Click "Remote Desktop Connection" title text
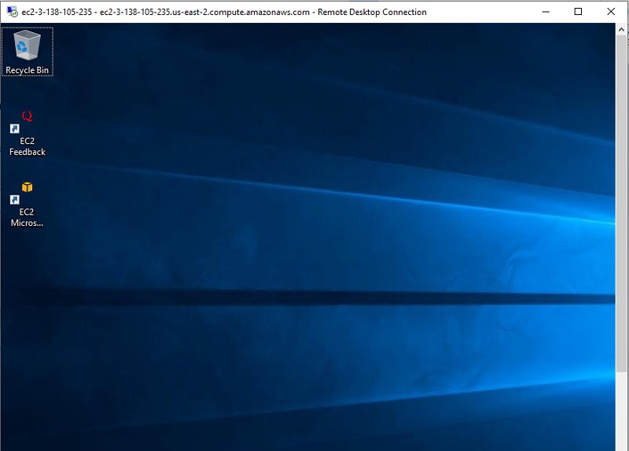The width and height of the screenshot is (629, 451). pyautogui.click(x=372, y=13)
